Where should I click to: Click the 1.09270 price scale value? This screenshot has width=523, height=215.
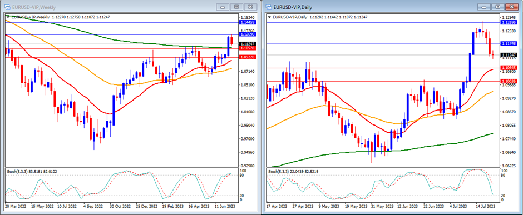tap(509, 98)
